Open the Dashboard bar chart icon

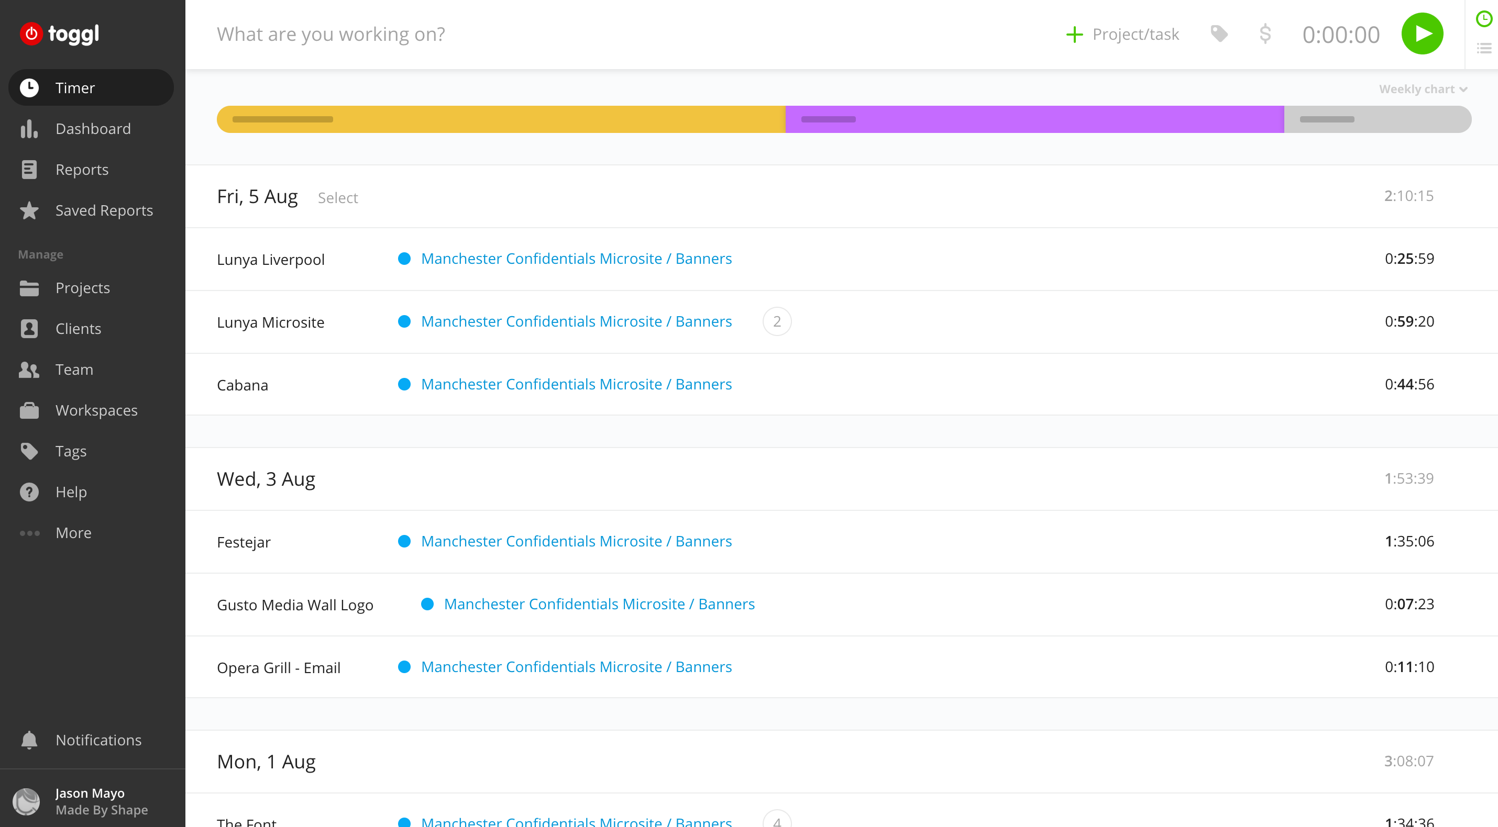[x=29, y=129]
